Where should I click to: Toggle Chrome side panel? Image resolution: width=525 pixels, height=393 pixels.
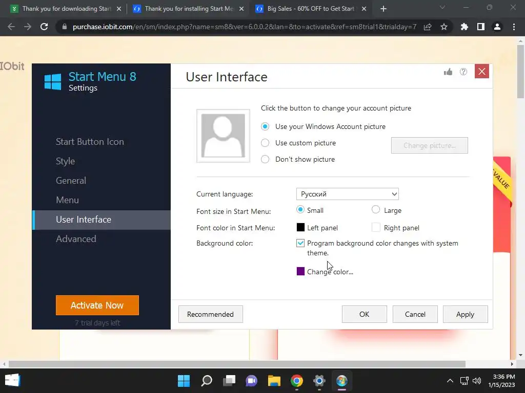click(481, 27)
